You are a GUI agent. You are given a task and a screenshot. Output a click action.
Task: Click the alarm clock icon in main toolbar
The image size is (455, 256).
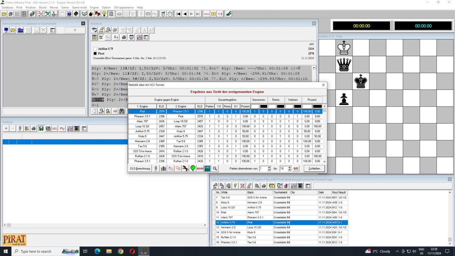(170, 14)
